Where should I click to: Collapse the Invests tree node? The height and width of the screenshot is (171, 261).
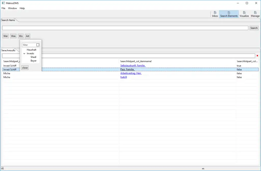tap(24, 54)
